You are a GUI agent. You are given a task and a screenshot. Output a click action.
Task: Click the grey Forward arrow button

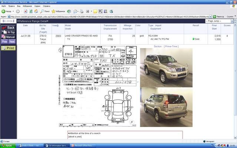[18, 11]
